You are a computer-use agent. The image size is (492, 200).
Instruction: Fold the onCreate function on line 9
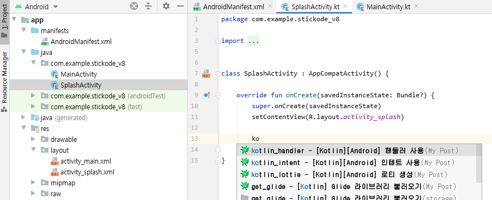click(x=218, y=96)
